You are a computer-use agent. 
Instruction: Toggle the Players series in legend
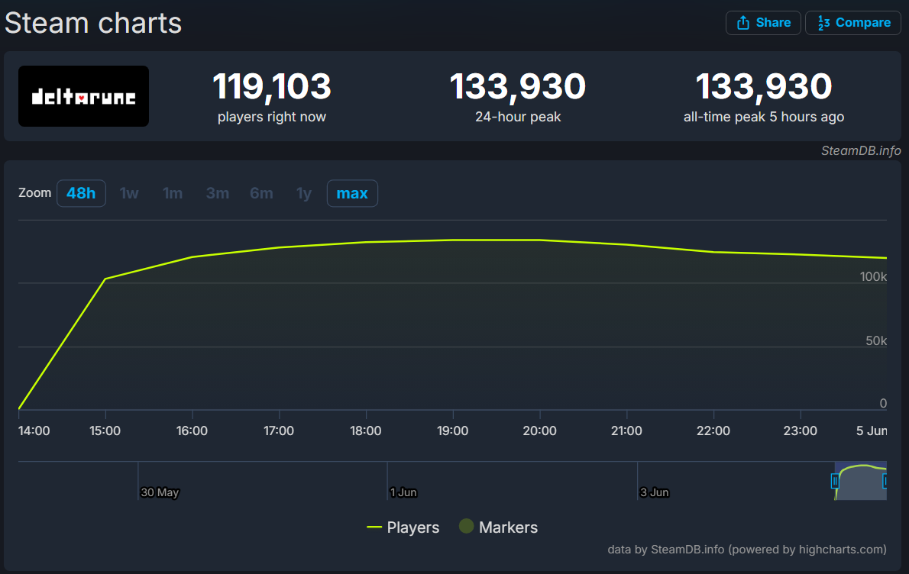pyautogui.click(x=403, y=527)
